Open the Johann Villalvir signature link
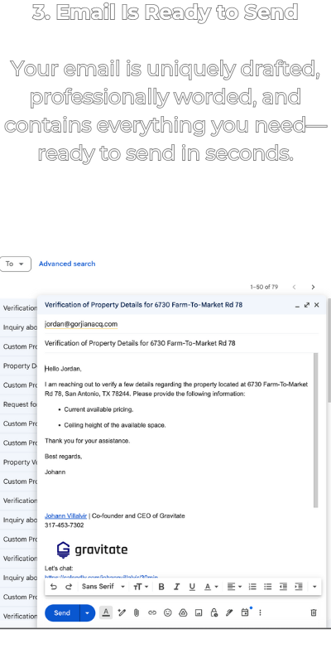Viewport: 331px width, 663px height. click(x=66, y=515)
